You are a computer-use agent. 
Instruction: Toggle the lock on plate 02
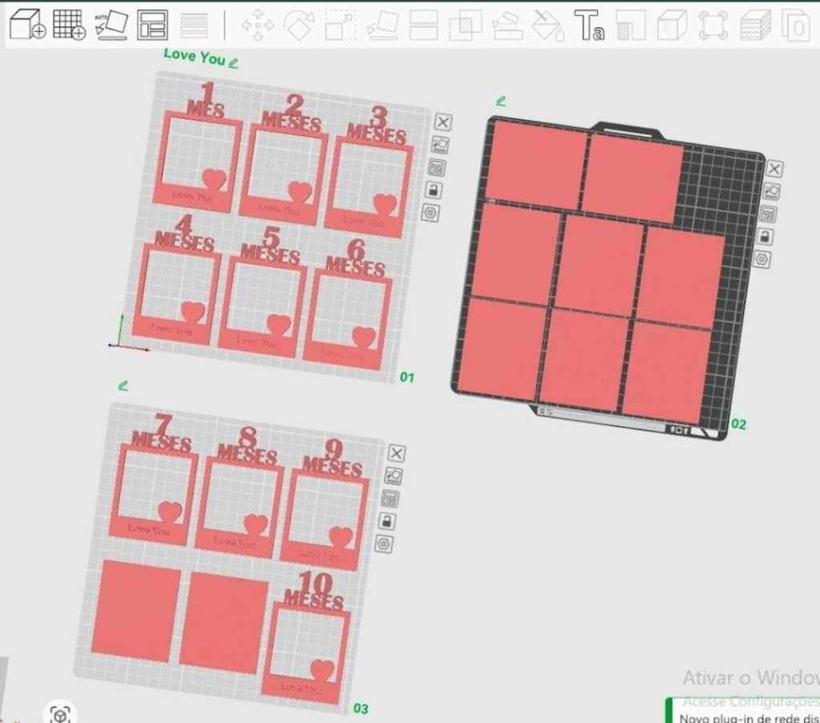pos(766,237)
